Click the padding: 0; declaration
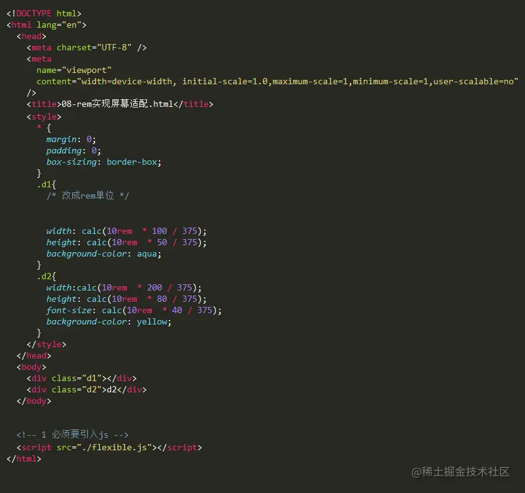 (x=73, y=150)
